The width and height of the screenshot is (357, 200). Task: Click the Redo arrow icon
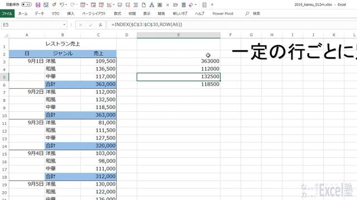[x=73, y=5]
